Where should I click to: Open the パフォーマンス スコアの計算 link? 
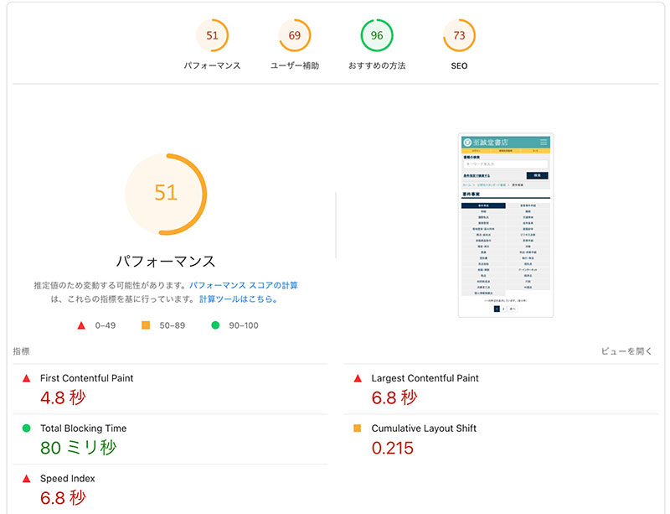(244, 285)
